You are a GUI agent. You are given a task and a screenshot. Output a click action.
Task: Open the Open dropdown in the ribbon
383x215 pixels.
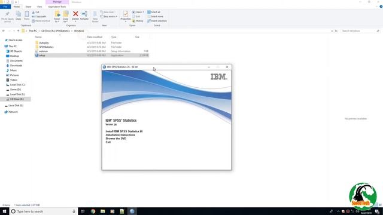138,12
